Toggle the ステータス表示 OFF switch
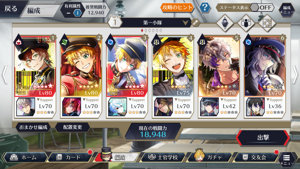The height and width of the screenshot is (169, 300). (x=262, y=7)
